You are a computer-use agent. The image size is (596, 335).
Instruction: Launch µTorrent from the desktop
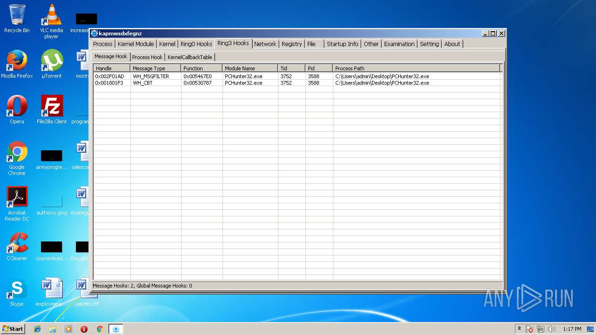tap(51, 64)
